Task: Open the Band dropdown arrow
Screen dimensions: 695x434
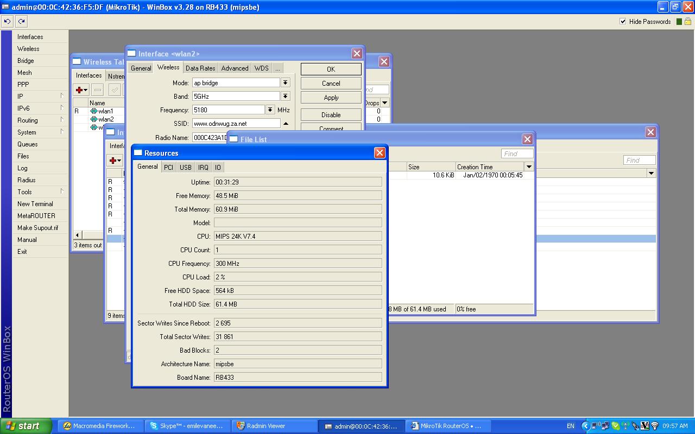Action: pos(286,97)
